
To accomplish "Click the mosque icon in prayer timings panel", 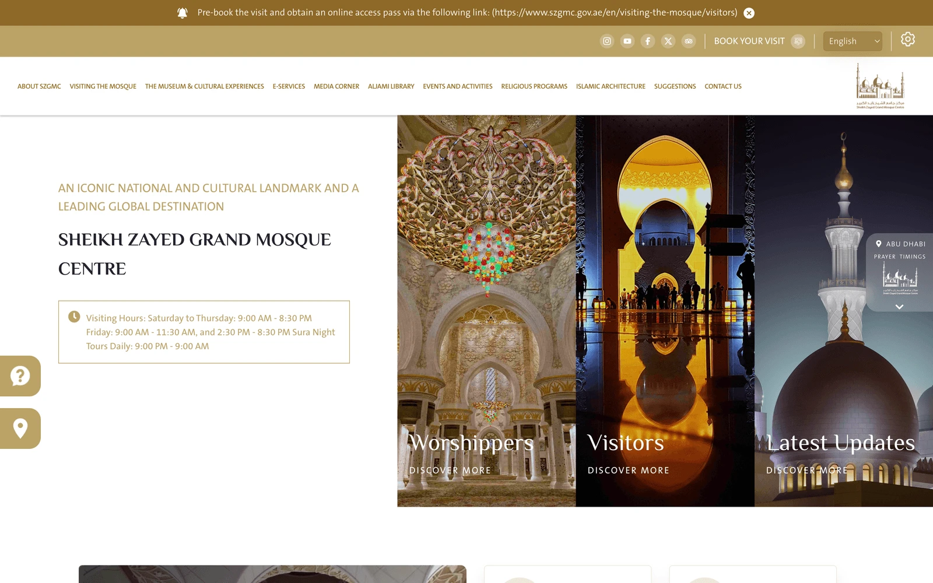I will tap(900, 278).
